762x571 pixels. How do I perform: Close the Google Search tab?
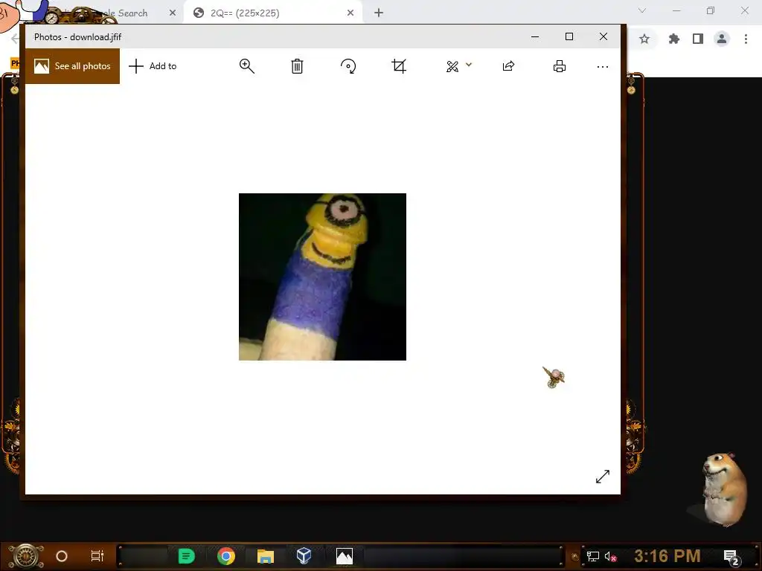(173, 13)
